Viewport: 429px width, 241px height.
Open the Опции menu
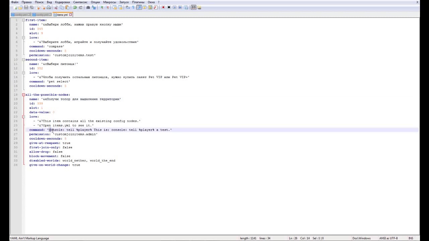95,2
